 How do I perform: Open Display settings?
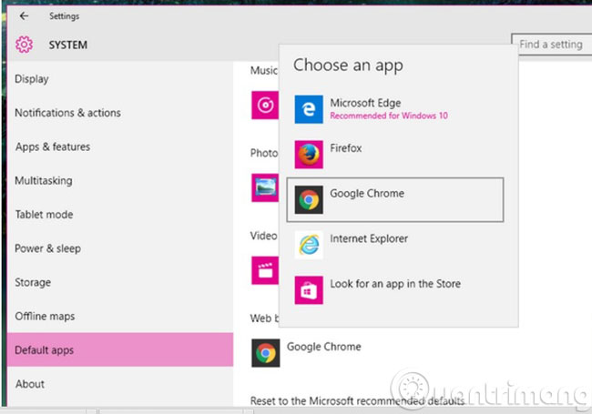coord(120,79)
